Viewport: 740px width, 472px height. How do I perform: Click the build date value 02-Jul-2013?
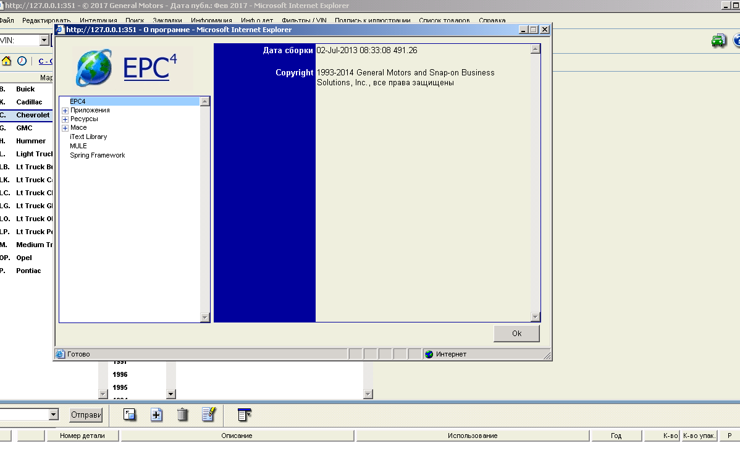click(x=367, y=51)
